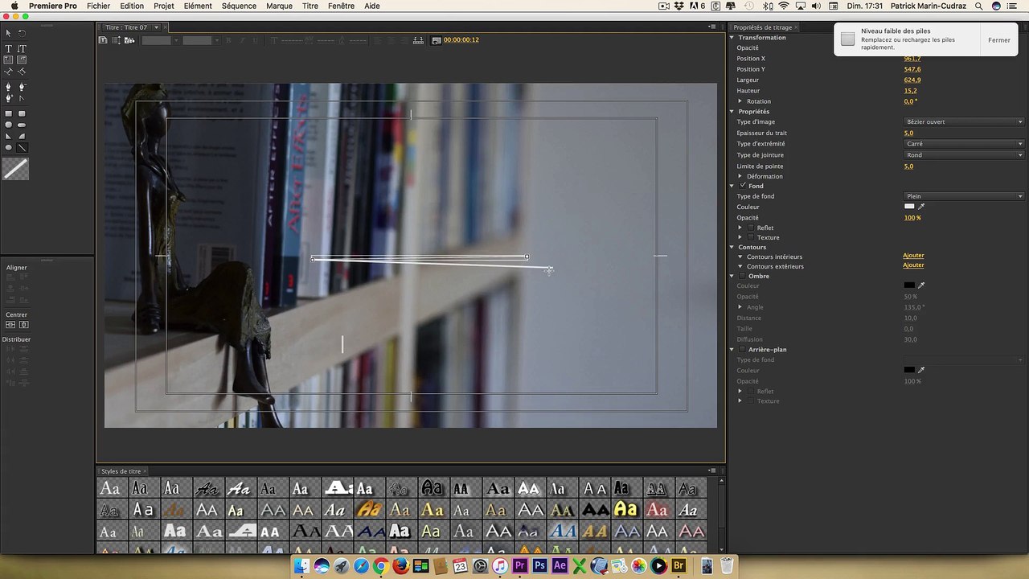Open Google Chrome from the Dock
Screen dimensions: 1029x579
[x=380, y=566]
